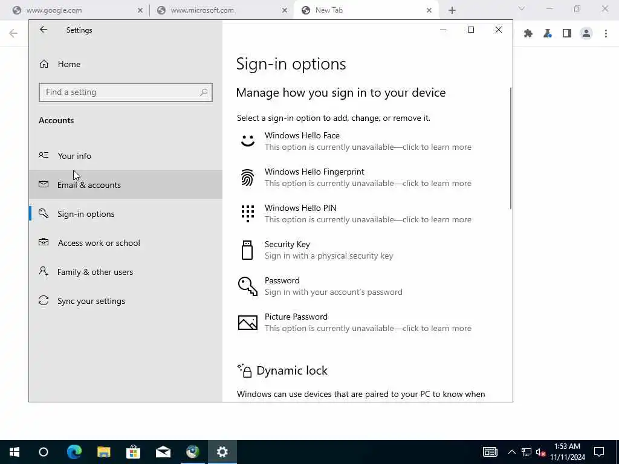The image size is (619, 464).
Task: Click the Windows Hello Fingerprint icon
Action: [247, 178]
